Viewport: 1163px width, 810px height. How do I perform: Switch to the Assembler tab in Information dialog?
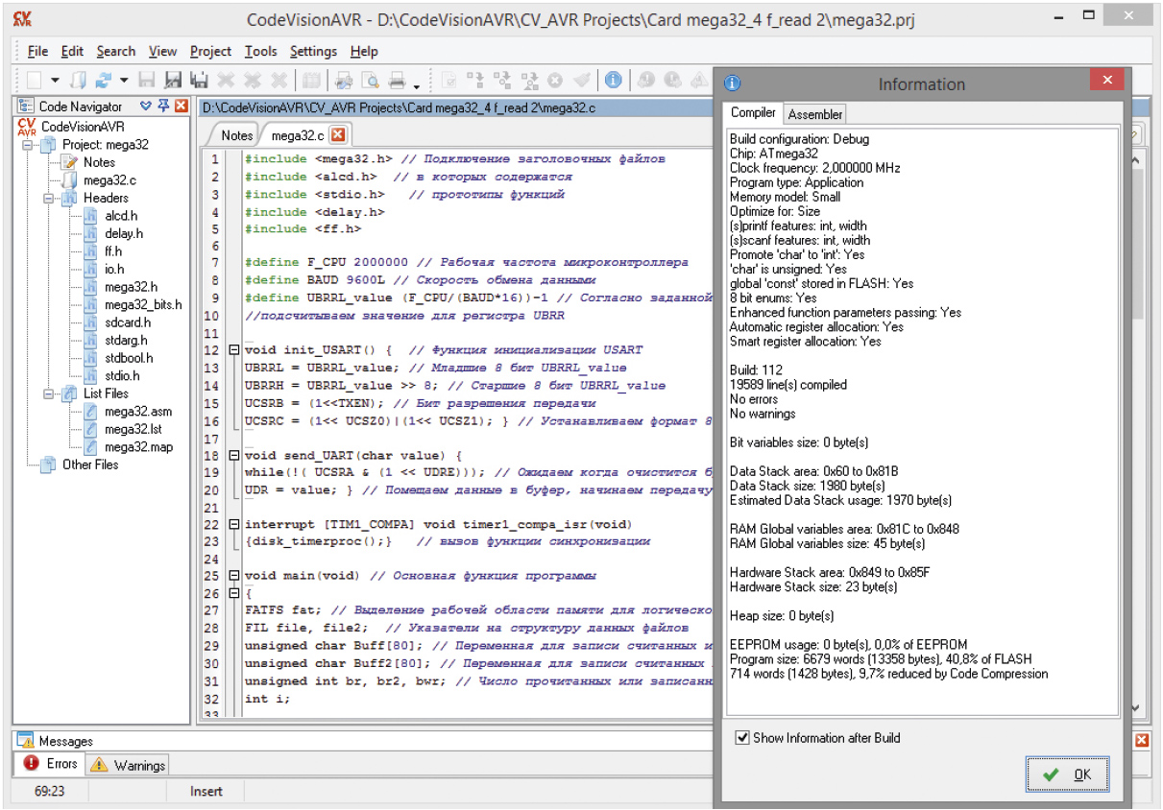coord(814,114)
